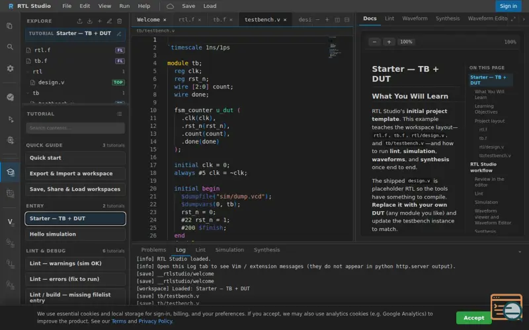Open the Privacy Policy link
Viewport: 529px width, 330px height.
click(155, 321)
